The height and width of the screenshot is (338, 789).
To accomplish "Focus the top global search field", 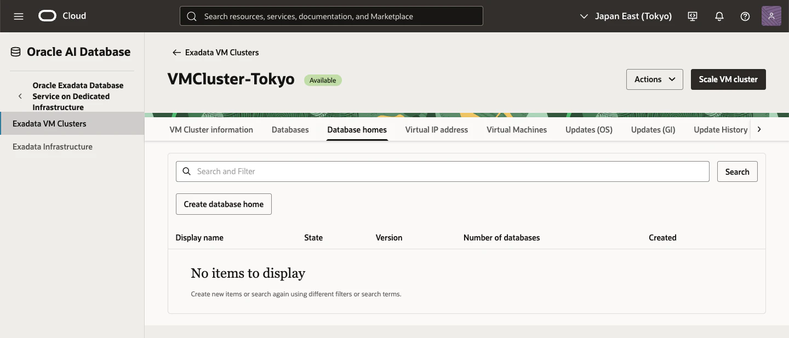I will pyautogui.click(x=331, y=16).
